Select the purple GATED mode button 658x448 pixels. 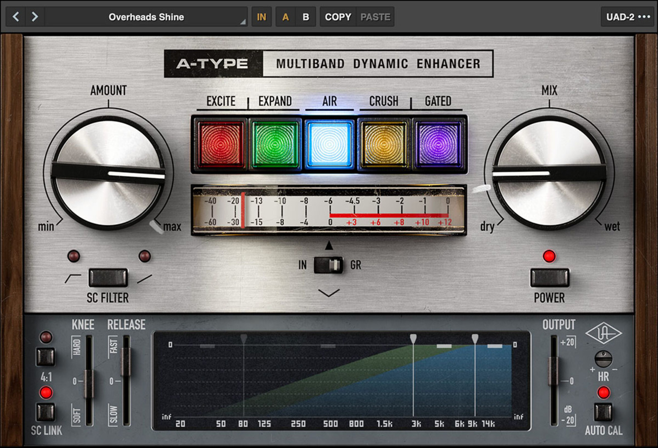click(438, 144)
